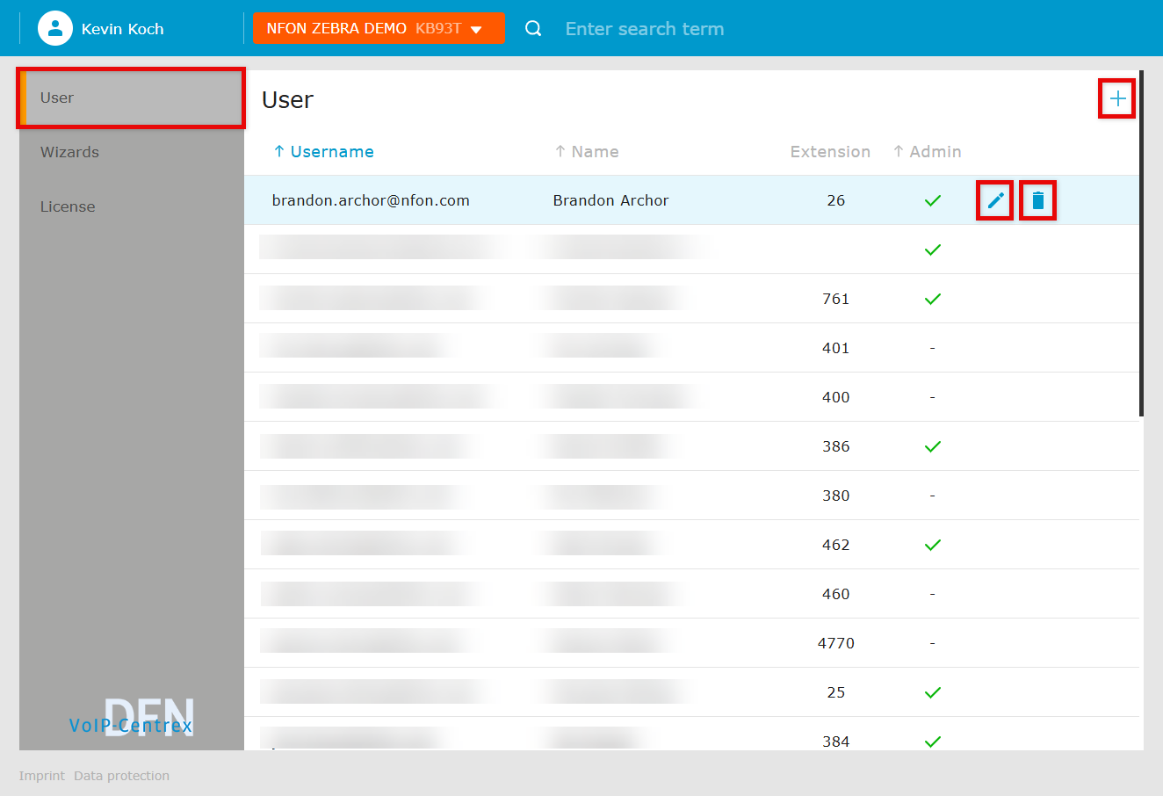This screenshot has height=796, width=1163.
Task: Add a new user with plus icon
Action: tap(1117, 98)
